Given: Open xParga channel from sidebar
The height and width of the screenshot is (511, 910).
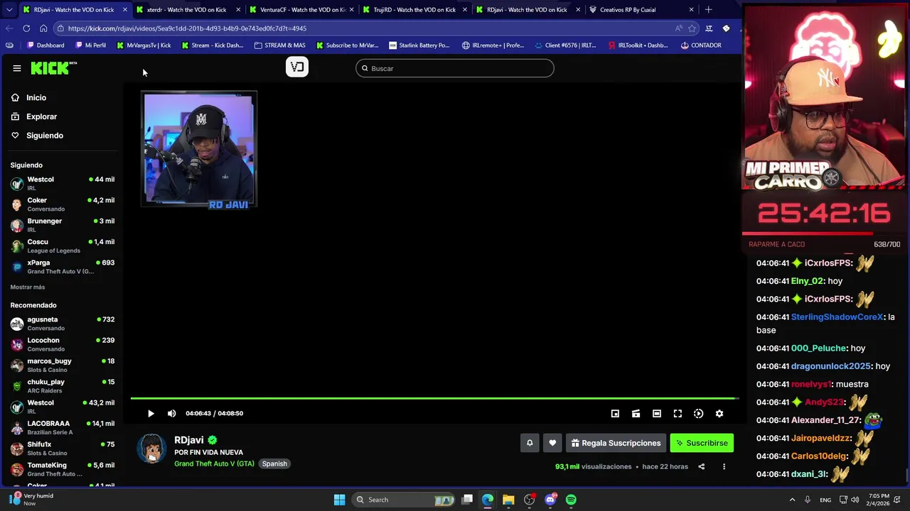Looking at the screenshot, I should 63,267.
